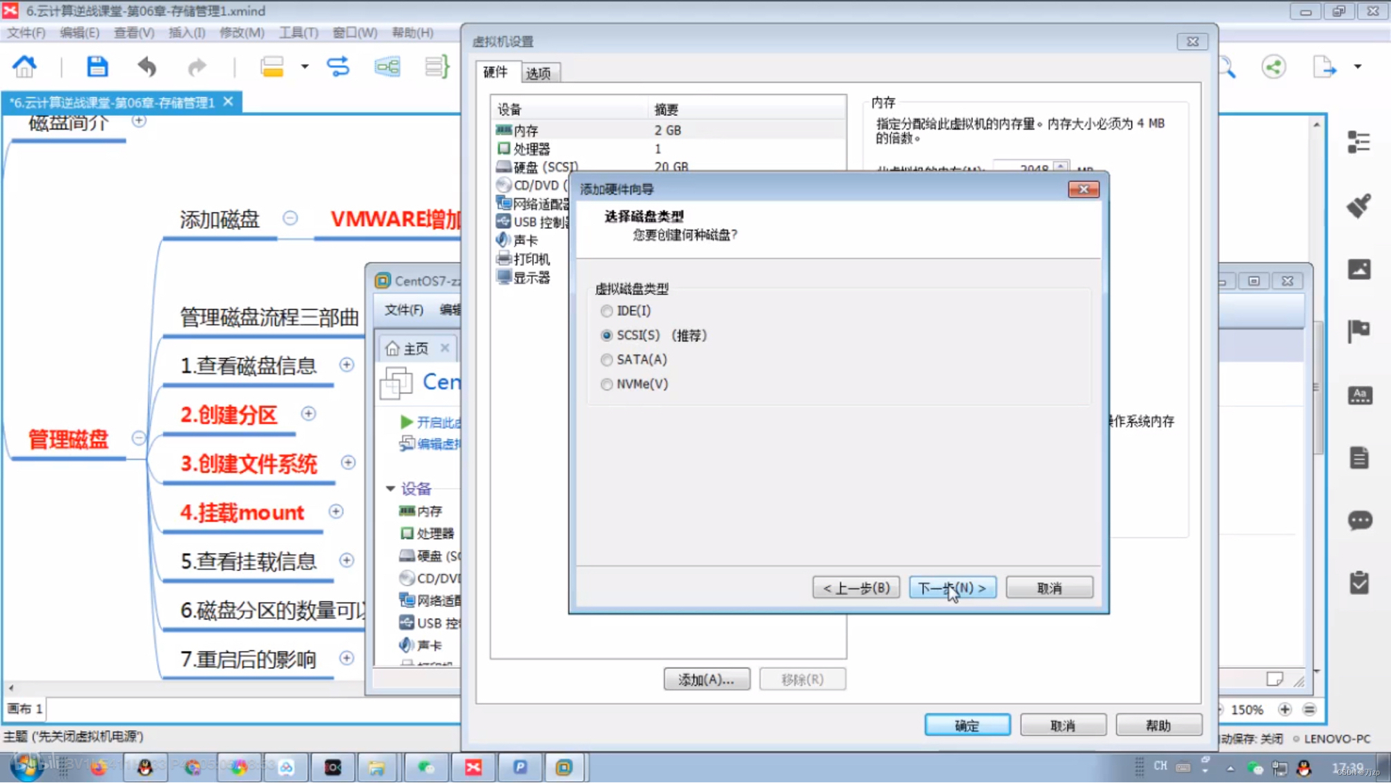
Task: Expand the 3.创建文件系统 topic
Action: point(348,462)
